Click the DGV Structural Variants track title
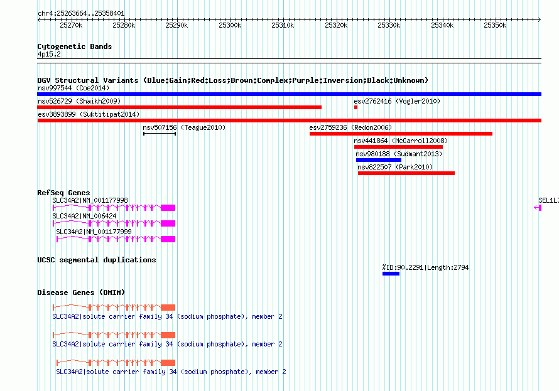 pos(233,80)
